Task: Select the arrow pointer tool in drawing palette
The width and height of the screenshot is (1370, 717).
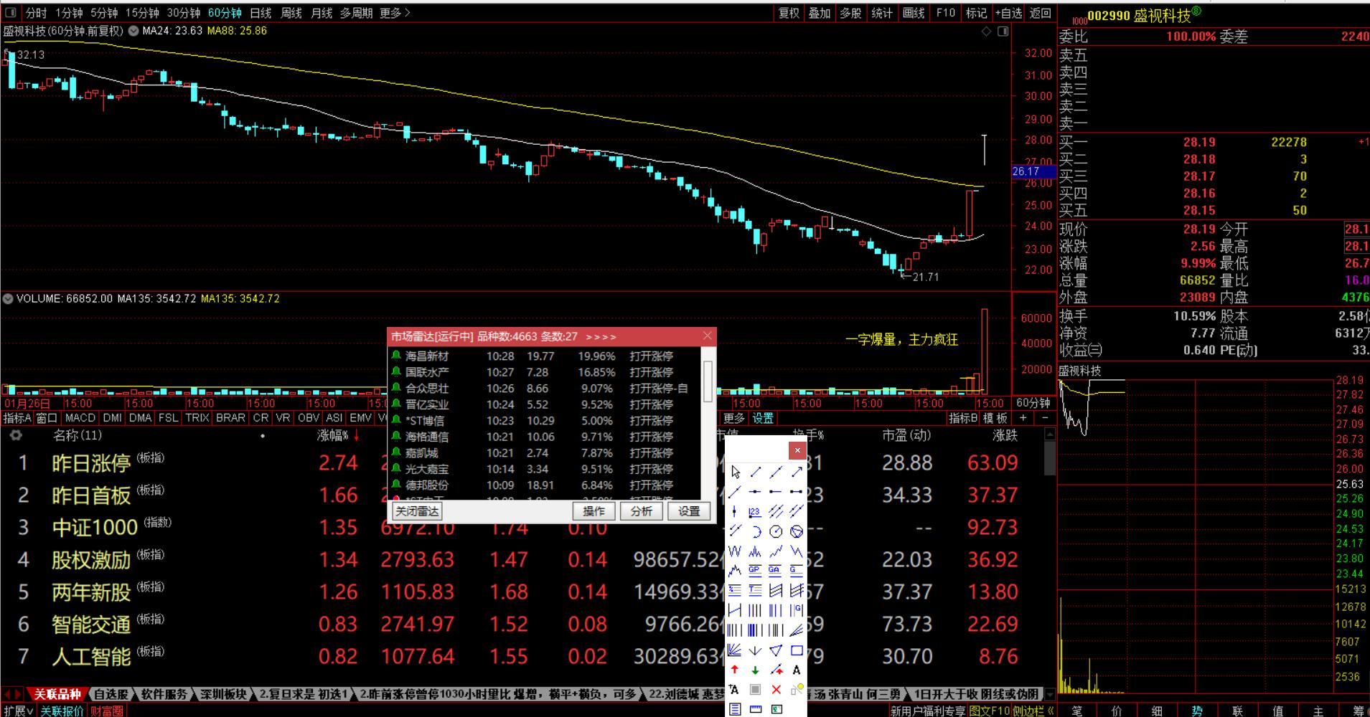Action: click(x=735, y=473)
